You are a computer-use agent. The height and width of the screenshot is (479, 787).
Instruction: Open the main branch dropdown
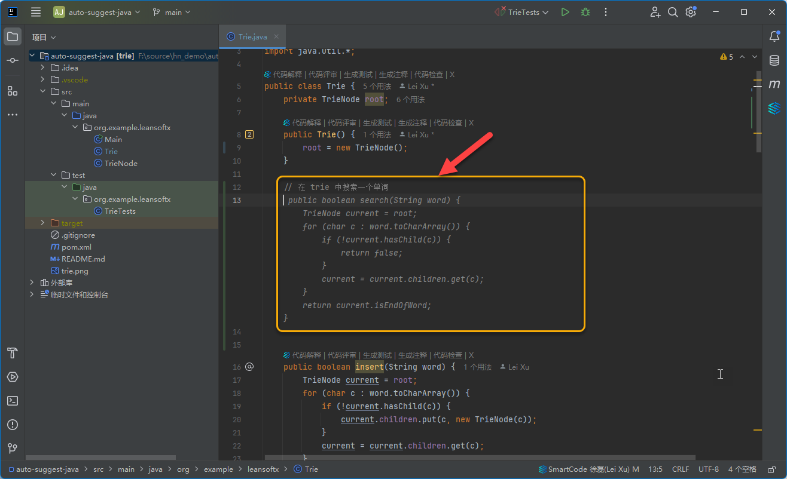171,12
